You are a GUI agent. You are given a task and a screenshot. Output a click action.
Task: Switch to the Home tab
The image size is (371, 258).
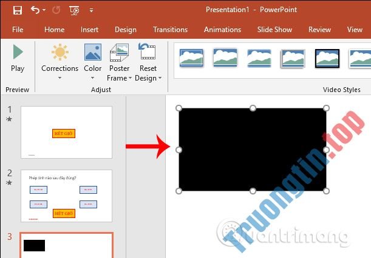coord(55,30)
